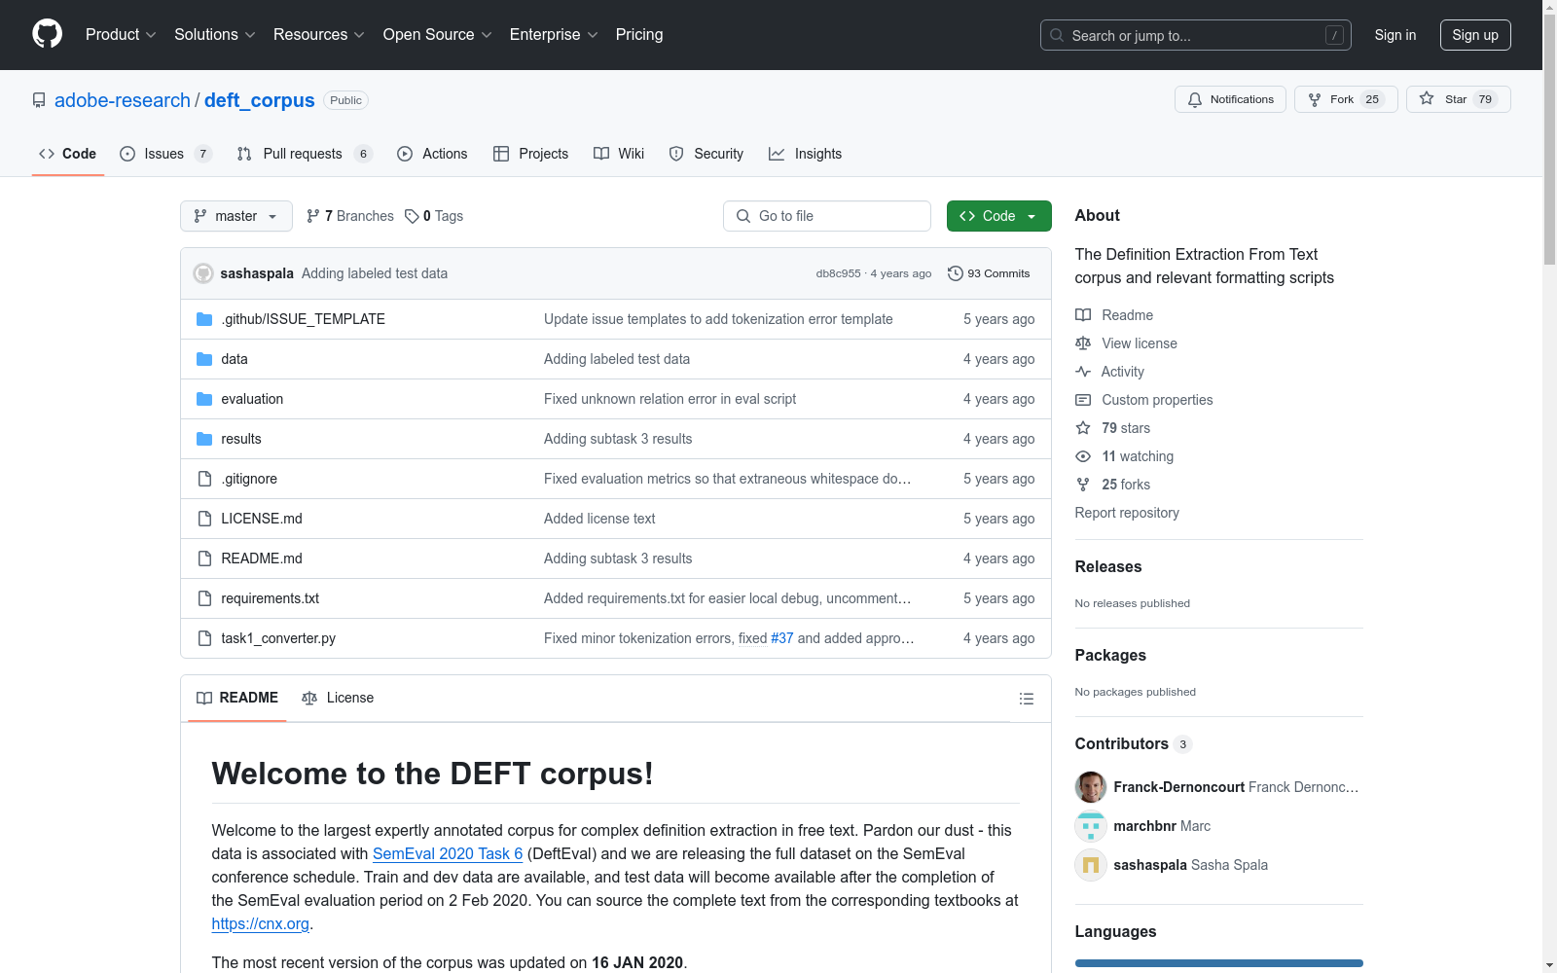Viewport: 1557px width, 973px height.
Task: Open the Wiki tab
Action: pyautogui.click(x=619, y=154)
